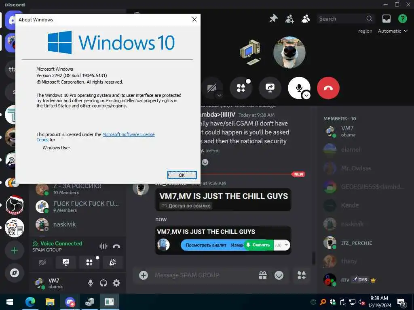Open attachment plus button in message bar
This screenshot has width=414, height=310.
pos(144,275)
